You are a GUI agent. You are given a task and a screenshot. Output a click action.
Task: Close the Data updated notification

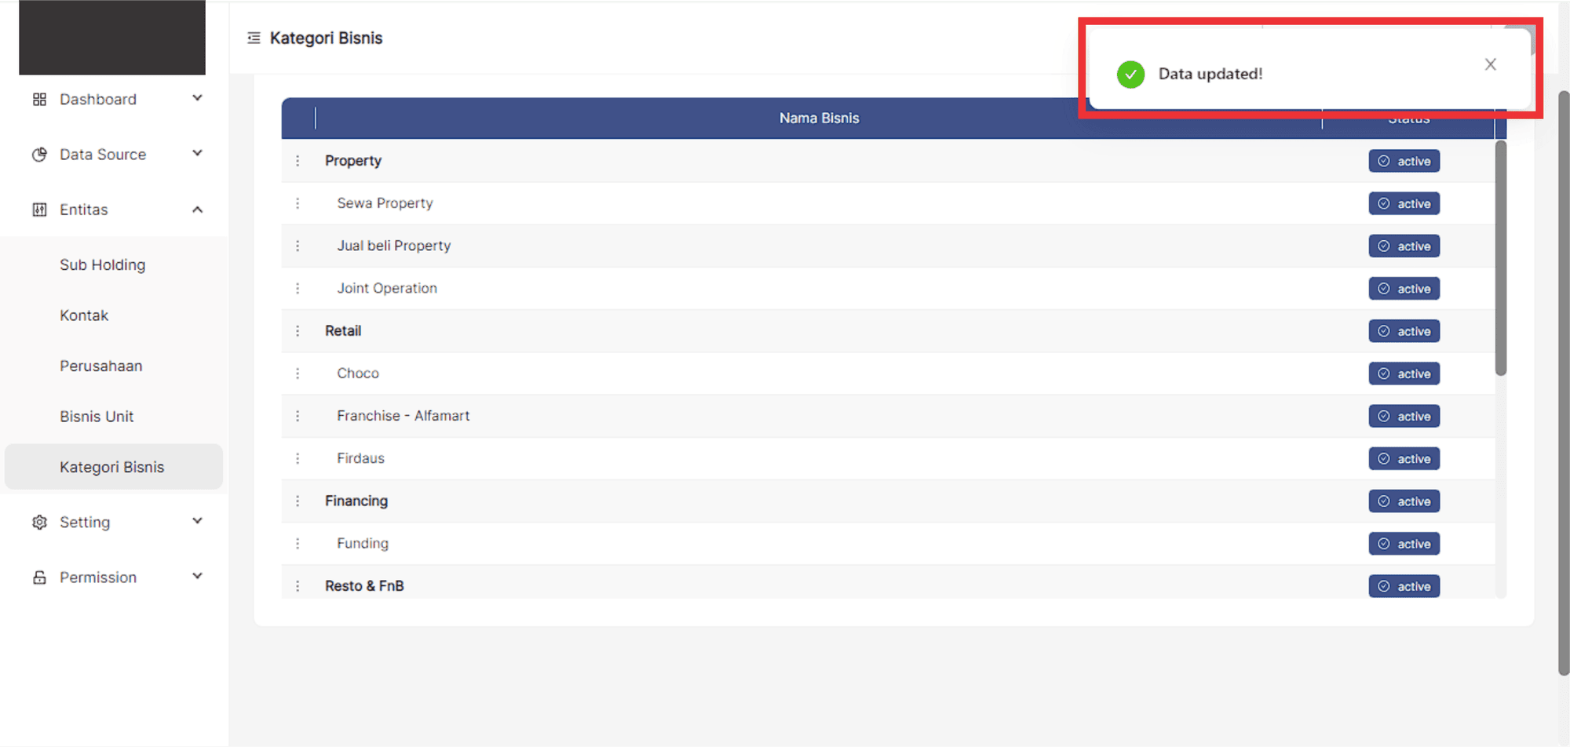1490,64
